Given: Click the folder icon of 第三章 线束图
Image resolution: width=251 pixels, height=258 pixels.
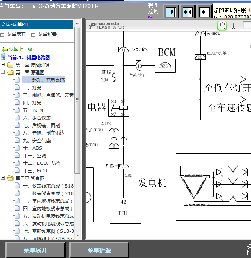Looking at the screenshot, I should pyautogui.click(x=10, y=178).
